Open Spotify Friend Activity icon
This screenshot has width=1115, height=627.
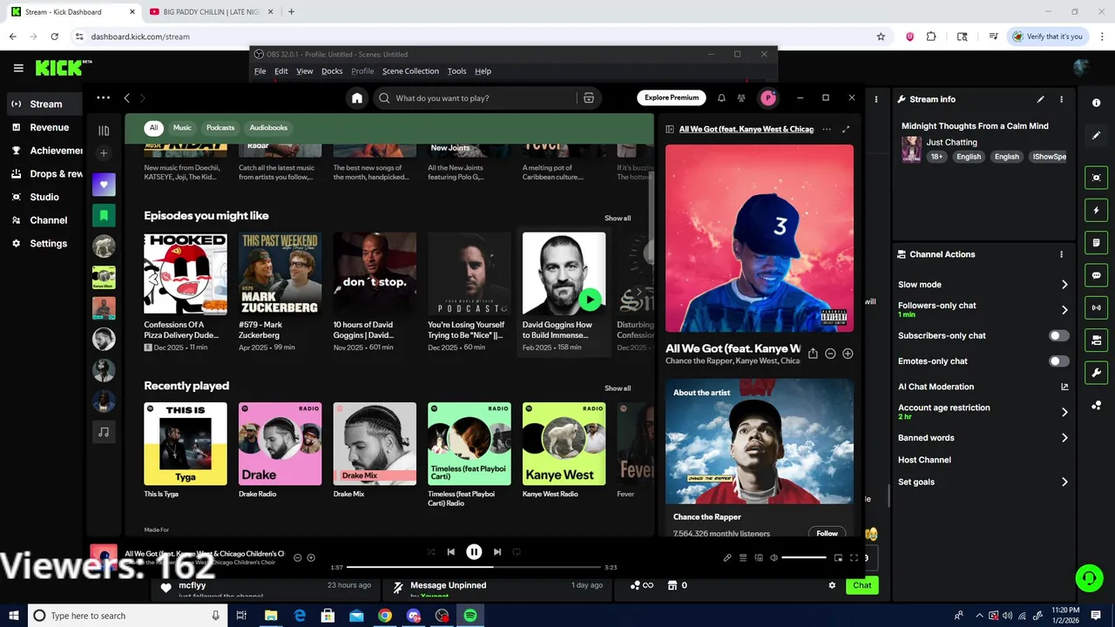click(741, 98)
